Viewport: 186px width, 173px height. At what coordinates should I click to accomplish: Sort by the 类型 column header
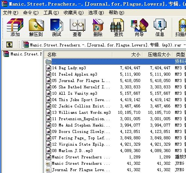[179, 55]
